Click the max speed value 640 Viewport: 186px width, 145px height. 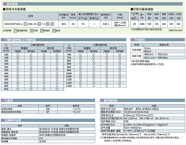click(164, 24)
